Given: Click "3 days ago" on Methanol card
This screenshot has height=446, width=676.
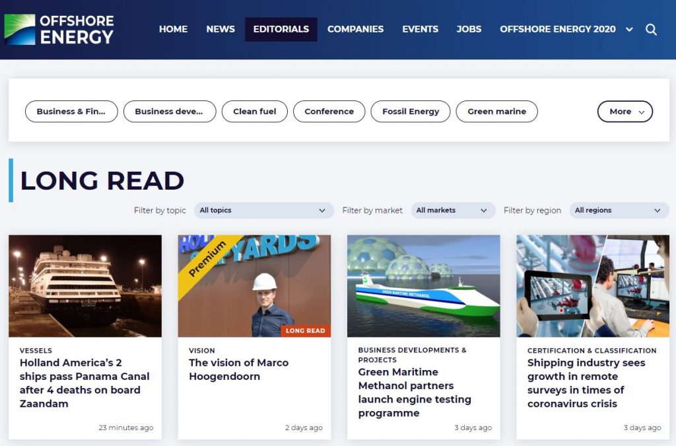Looking at the screenshot, I should [473, 427].
